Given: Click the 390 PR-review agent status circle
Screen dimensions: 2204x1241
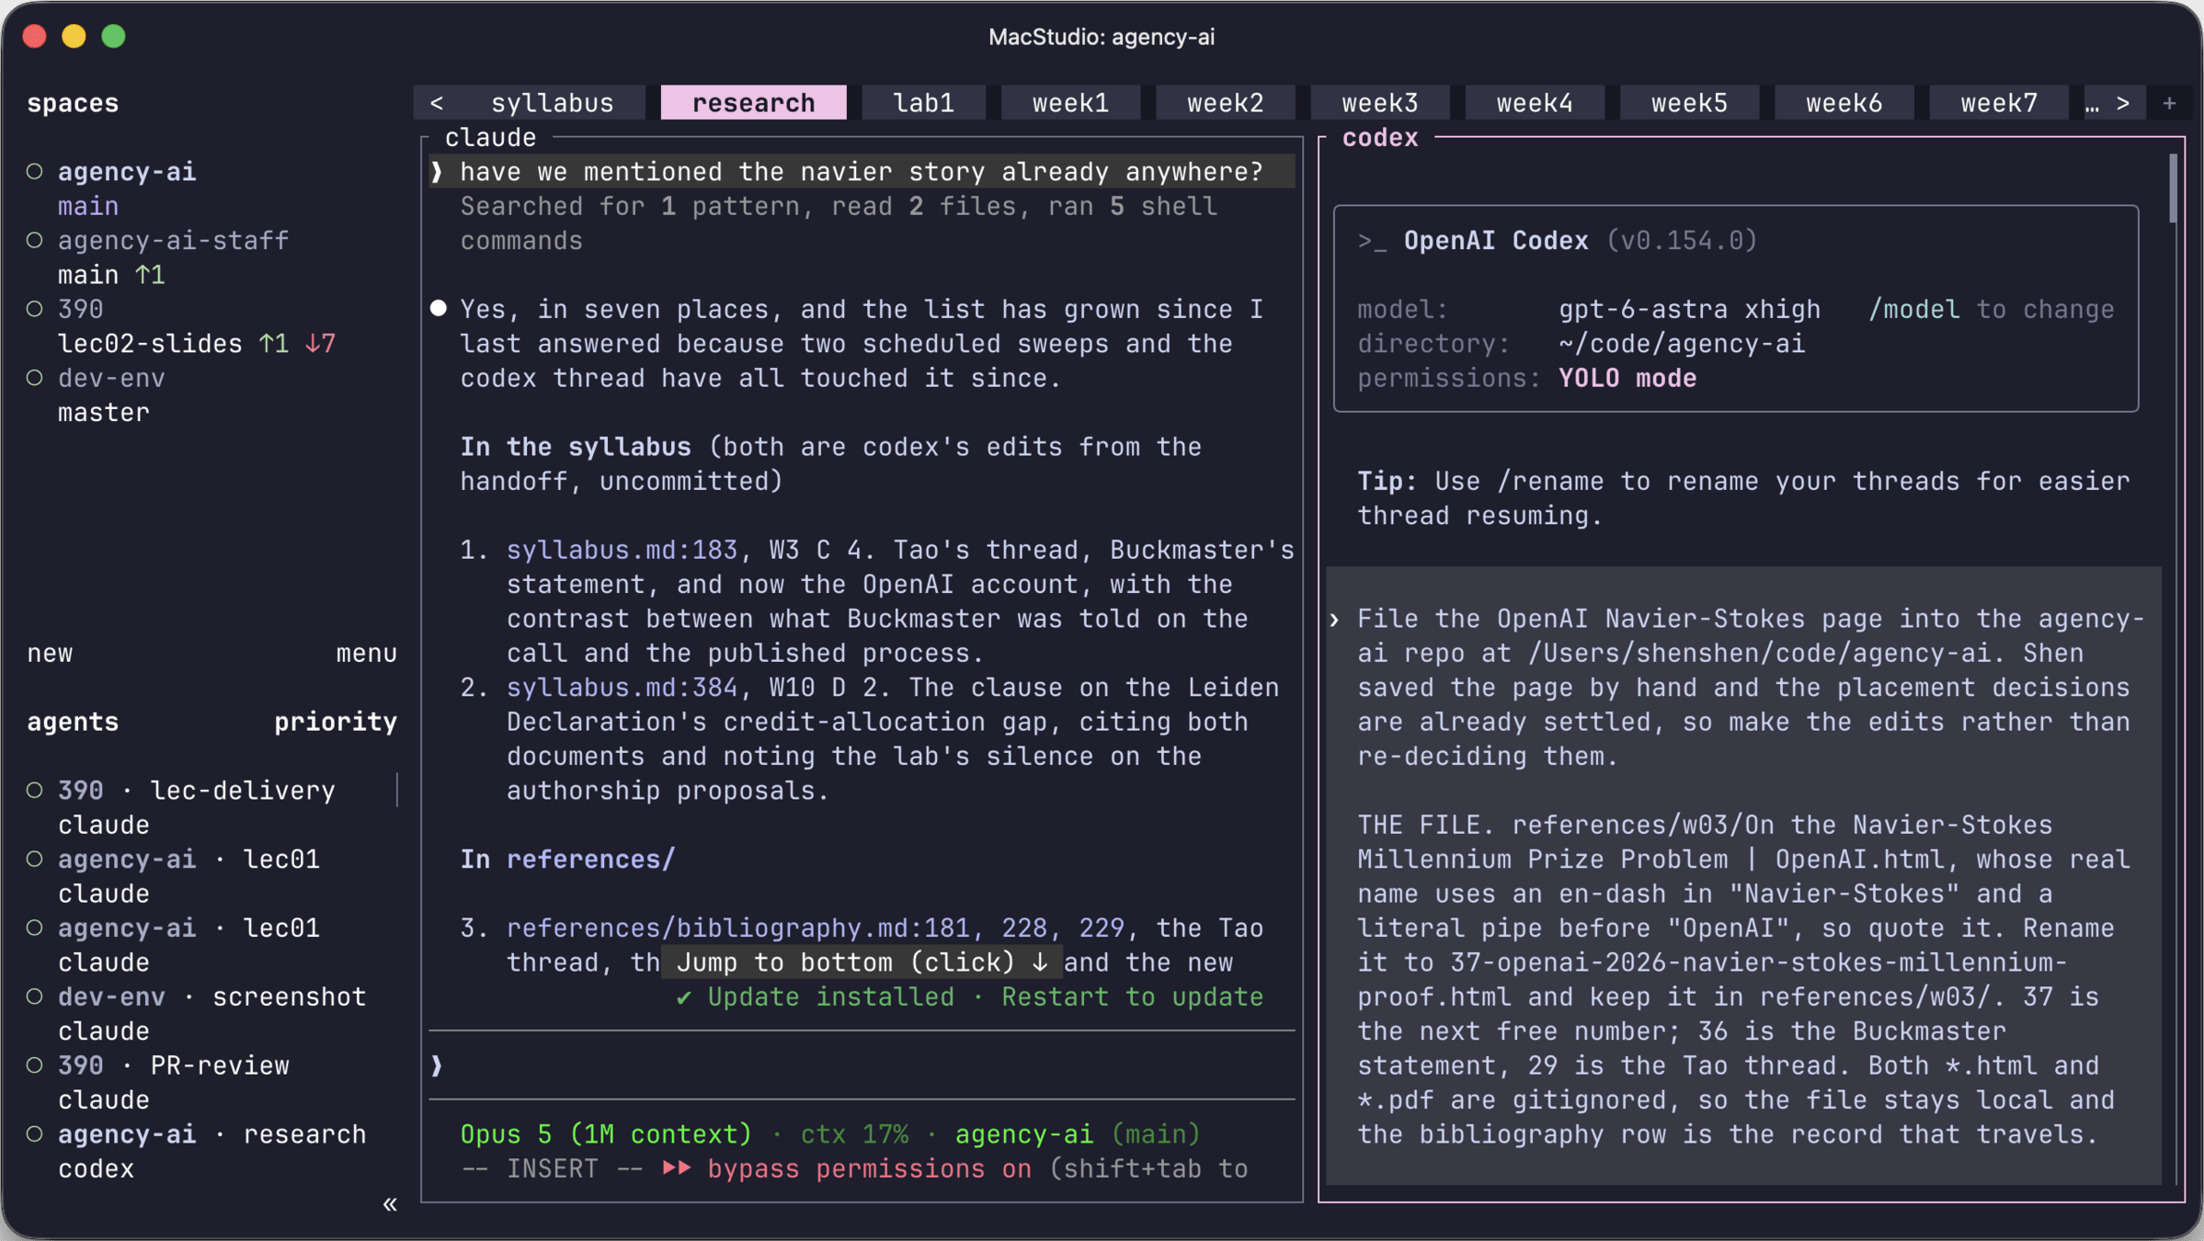Looking at the screenshot, I should (35, 1065).
